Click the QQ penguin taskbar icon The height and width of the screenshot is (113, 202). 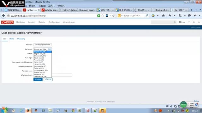click(x=36, y=110)
